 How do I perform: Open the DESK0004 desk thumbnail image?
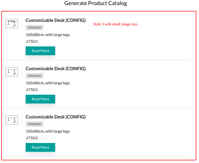[12, 23]
